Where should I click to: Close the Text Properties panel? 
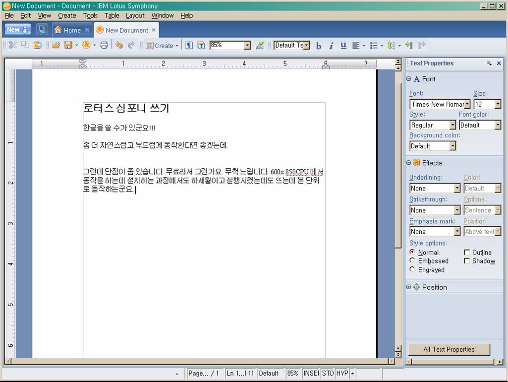tap(499, 63)
